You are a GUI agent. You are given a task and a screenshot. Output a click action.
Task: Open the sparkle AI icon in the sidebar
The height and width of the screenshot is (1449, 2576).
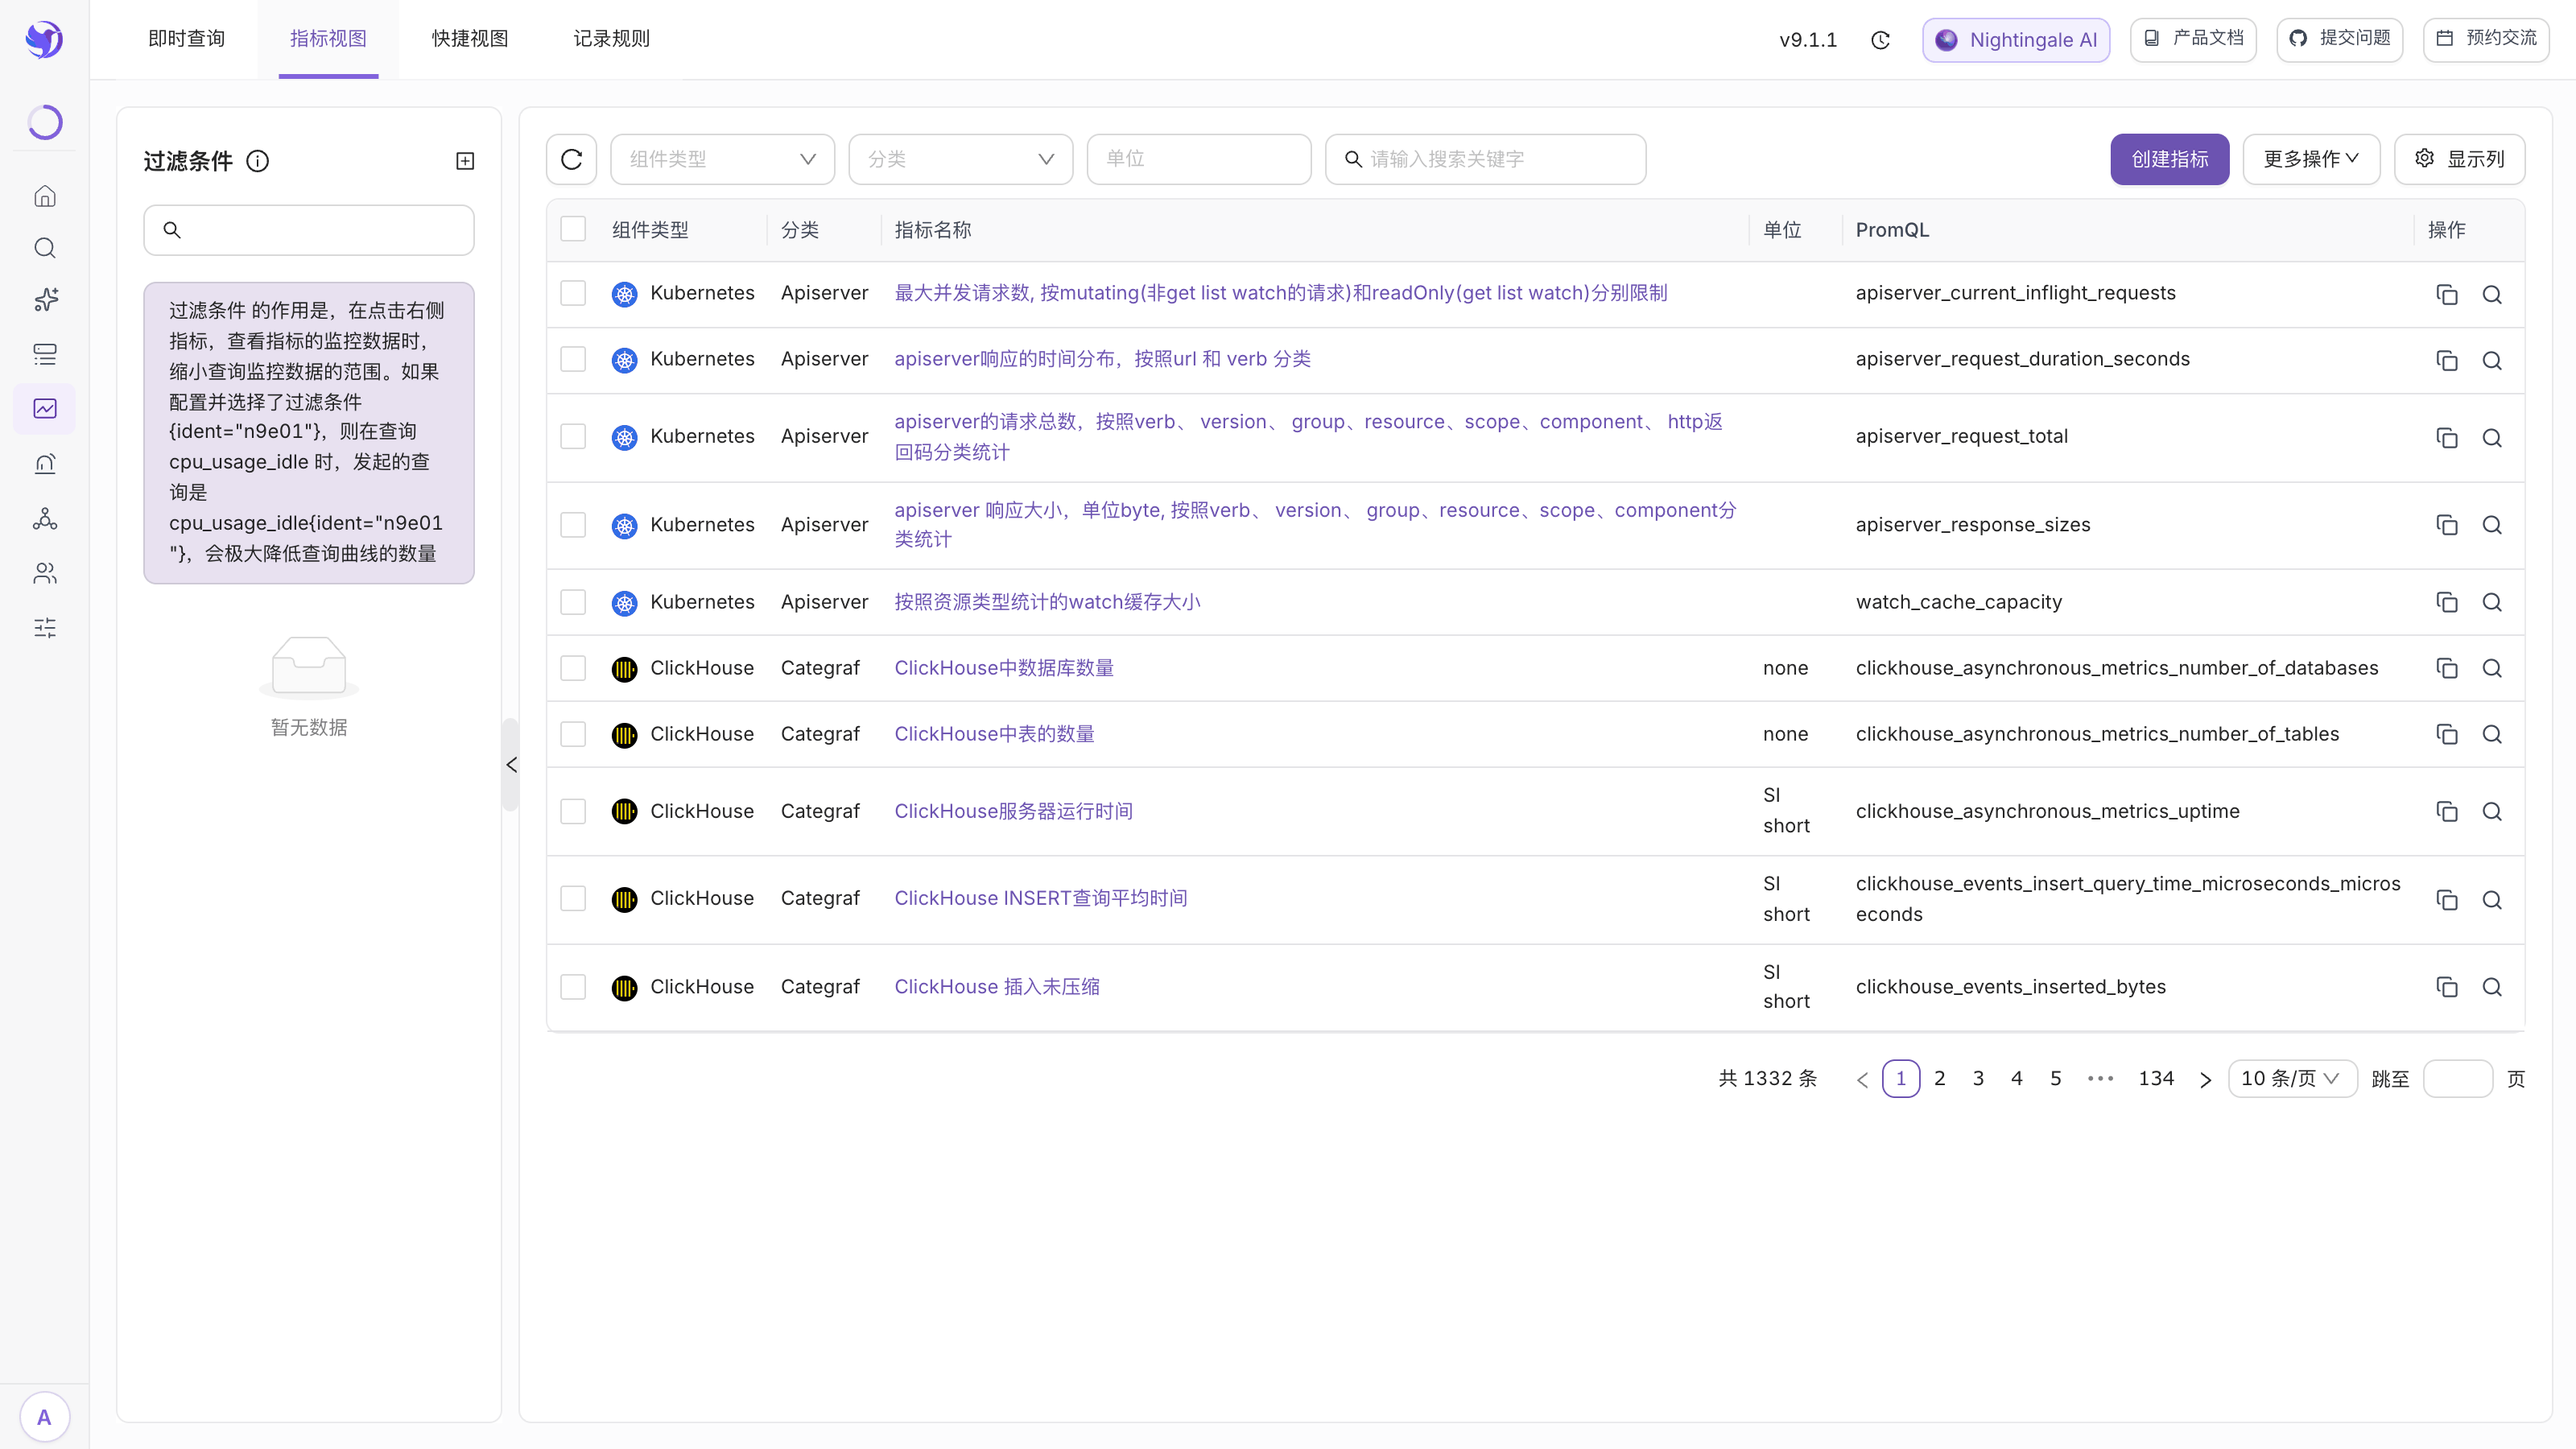pos(45,300)
